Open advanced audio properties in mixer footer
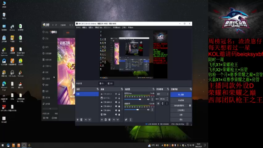Viewport: 263px width, 148px height. pyautogui.click(x=126, y=120)
